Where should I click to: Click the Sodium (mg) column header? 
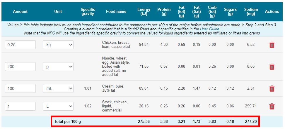pyautogui.click(x=251, y=12)
